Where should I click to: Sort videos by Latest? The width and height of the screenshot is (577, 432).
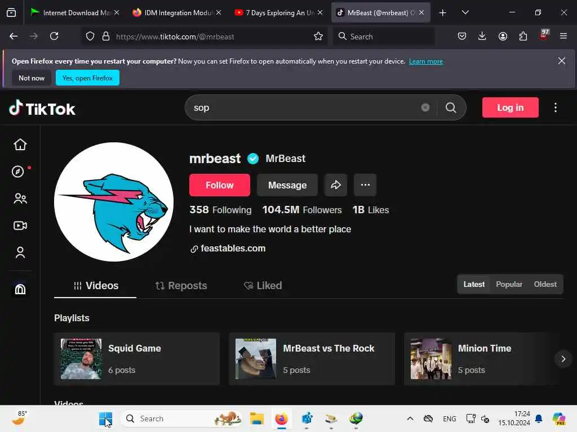point(474,284)
